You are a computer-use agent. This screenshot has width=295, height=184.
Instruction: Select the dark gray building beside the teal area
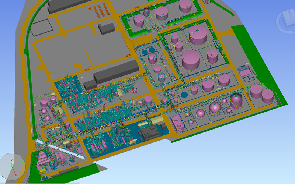(150, 134)
